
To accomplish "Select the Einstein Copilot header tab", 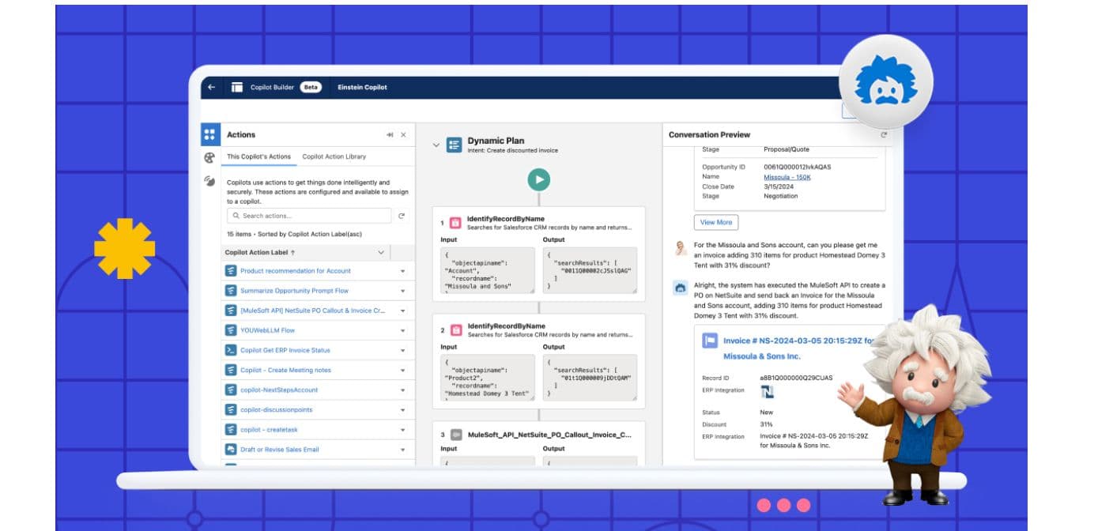I will [x=362, y=88].
